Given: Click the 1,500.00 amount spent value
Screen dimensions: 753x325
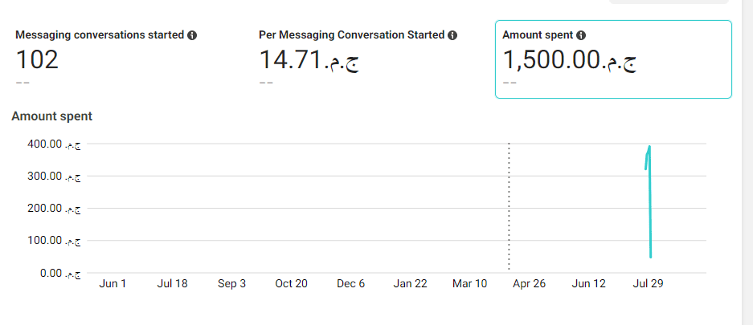Looking at the screenshot, I should point(570,60).
